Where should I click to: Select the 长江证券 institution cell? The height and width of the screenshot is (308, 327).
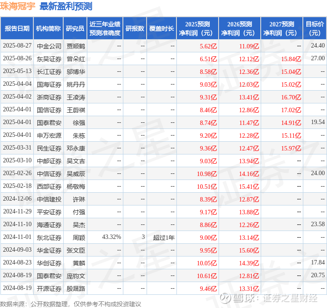point(49,72)
